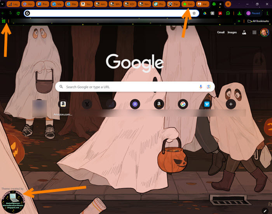Open the Adobe Acrobat extension icon
This screenshot has width=272, height=214.
(x=220, y=13)
